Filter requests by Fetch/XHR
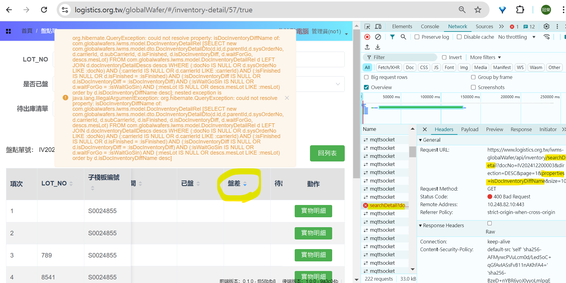The width and height of the screenshot is (566, 283). pos(389,68)
